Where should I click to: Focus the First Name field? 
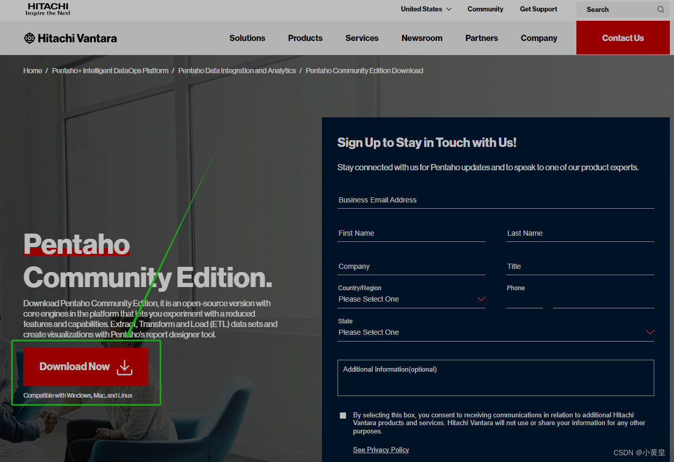tap(411, 233)
